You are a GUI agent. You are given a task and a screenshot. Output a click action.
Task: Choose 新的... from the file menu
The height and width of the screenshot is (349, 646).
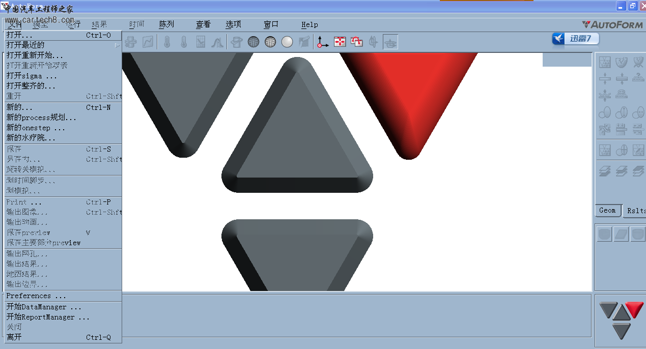[x=63, y=107]
